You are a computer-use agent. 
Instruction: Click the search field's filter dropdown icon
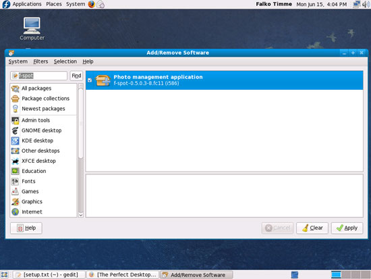click(x=15, y=76)
